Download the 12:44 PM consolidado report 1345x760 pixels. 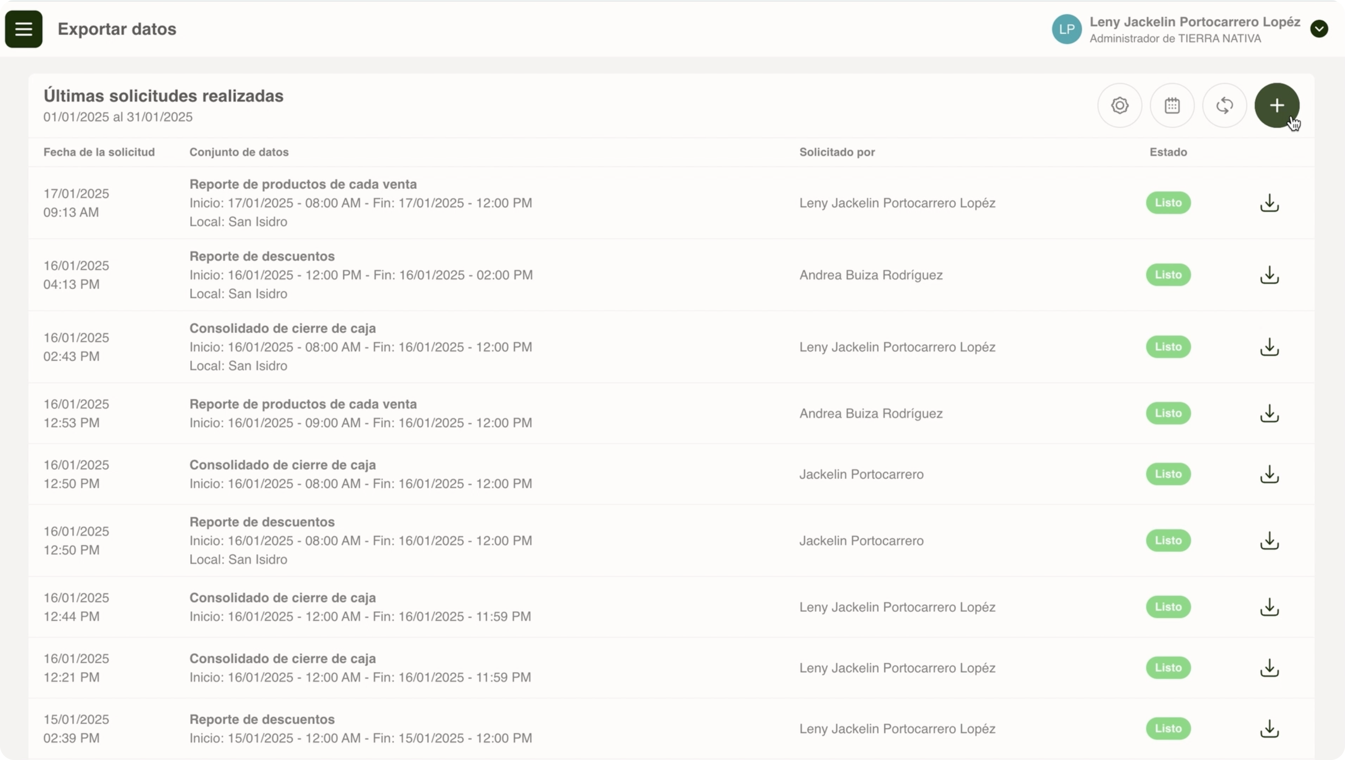pyautogui.click(x=1269, y=607)
